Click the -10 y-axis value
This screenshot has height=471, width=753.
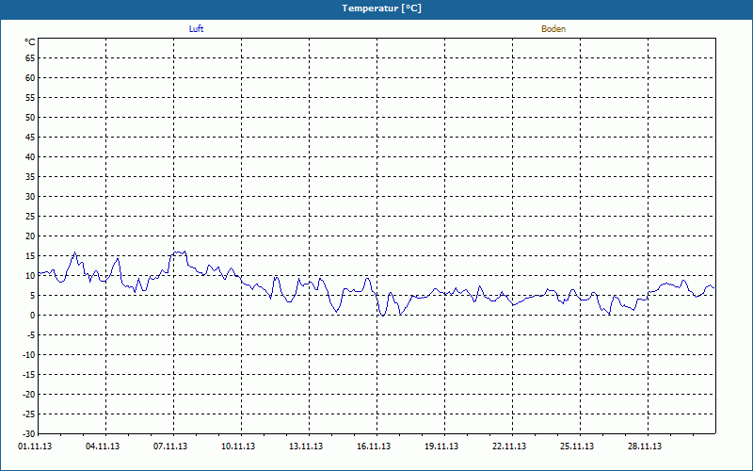29,355
